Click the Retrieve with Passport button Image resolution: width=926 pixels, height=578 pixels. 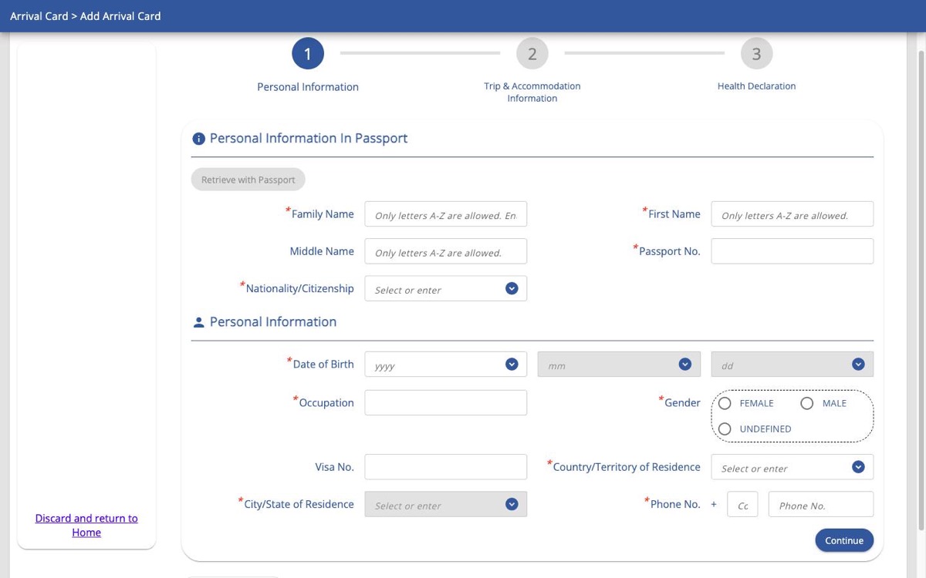pos(248,180)
